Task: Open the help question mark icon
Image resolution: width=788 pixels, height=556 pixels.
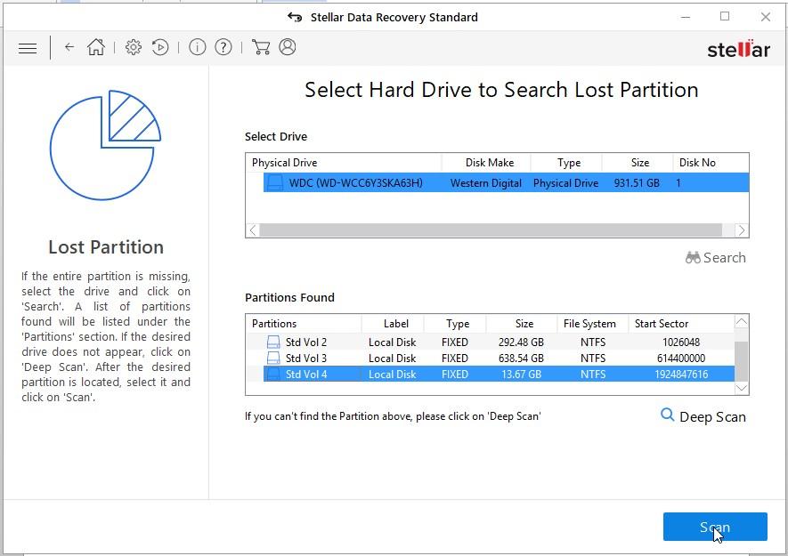Action: click(x=223, y=47)
